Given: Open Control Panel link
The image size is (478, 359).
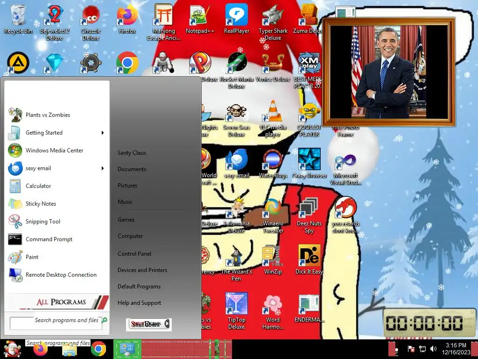Looking at the screenshot, I should [x=134, y=254].
